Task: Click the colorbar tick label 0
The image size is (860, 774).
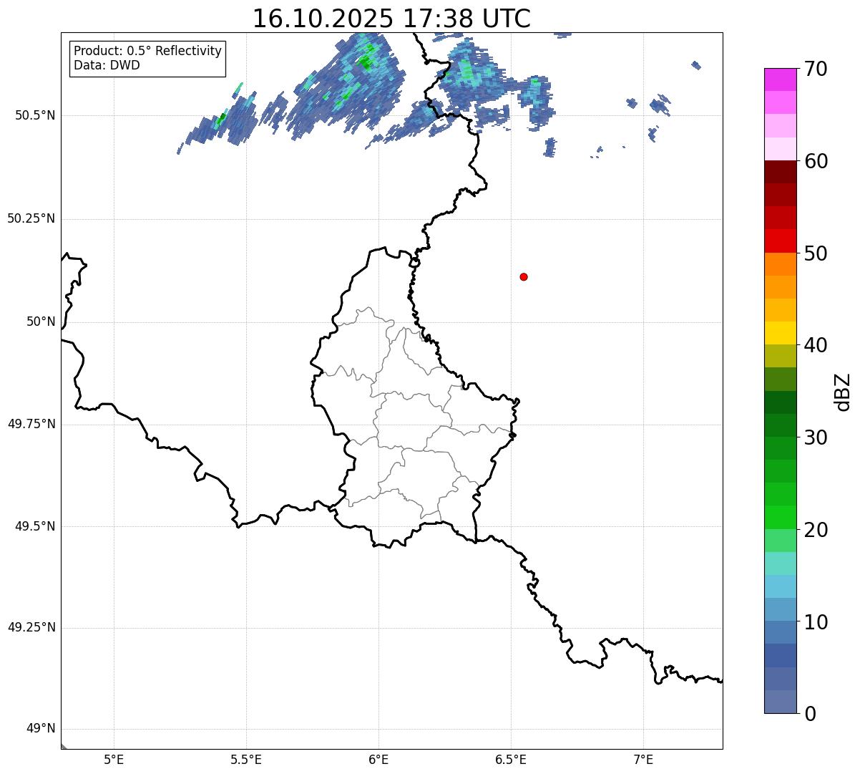Action: 808,713
